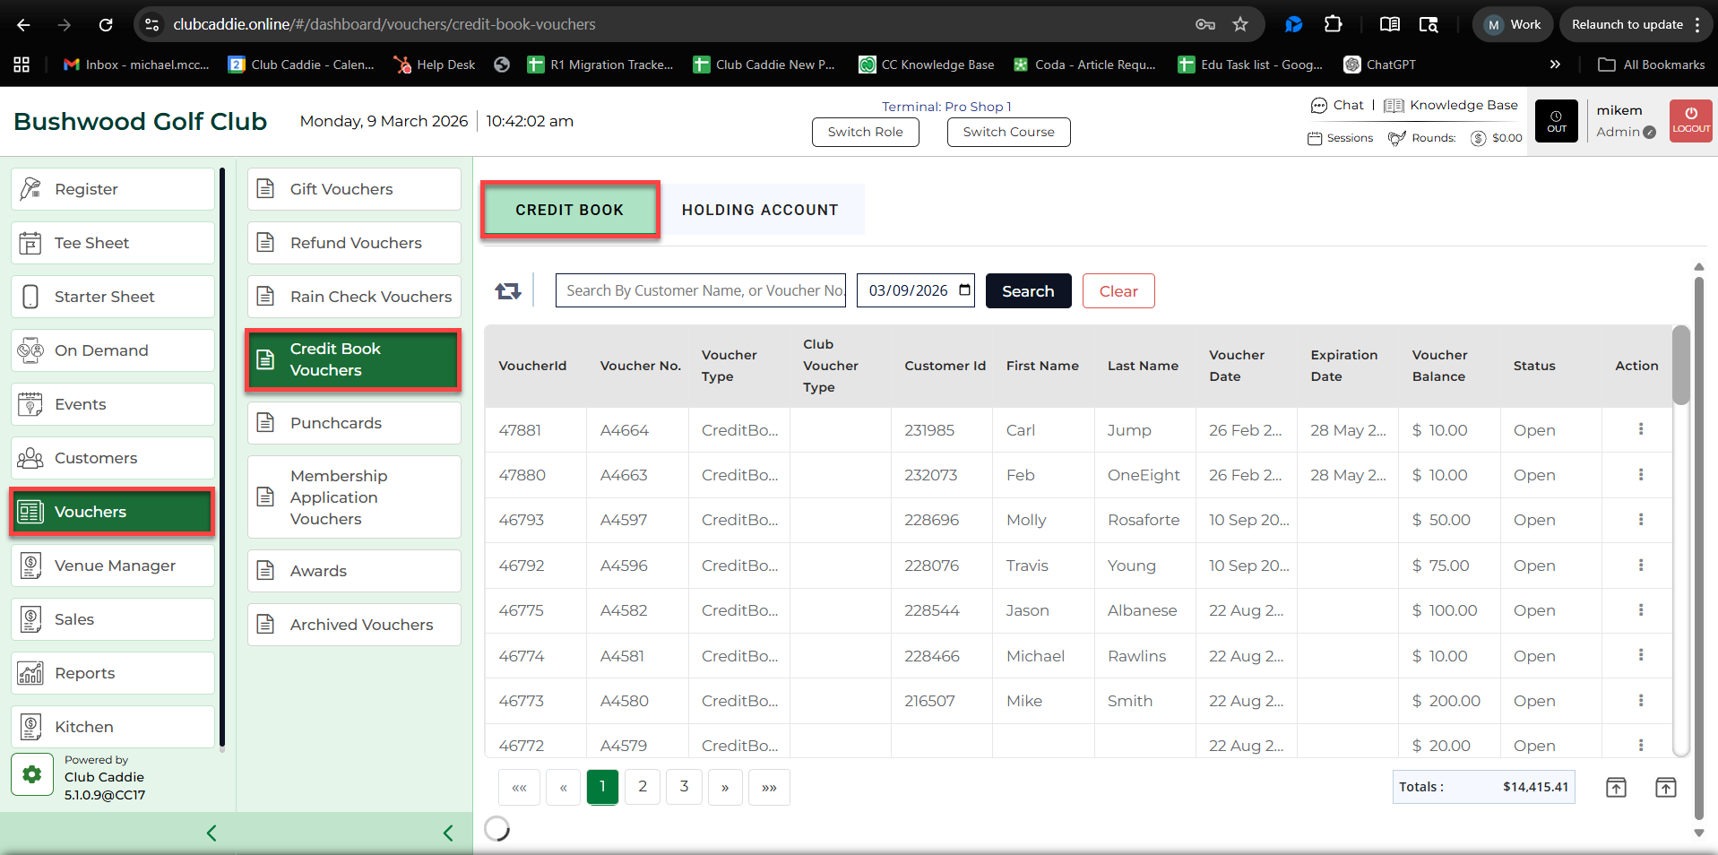Screen dimensions: 1718x855
Task: Click export icon next to Totals
Action: pyautogui.click(x=1615, y=788)
